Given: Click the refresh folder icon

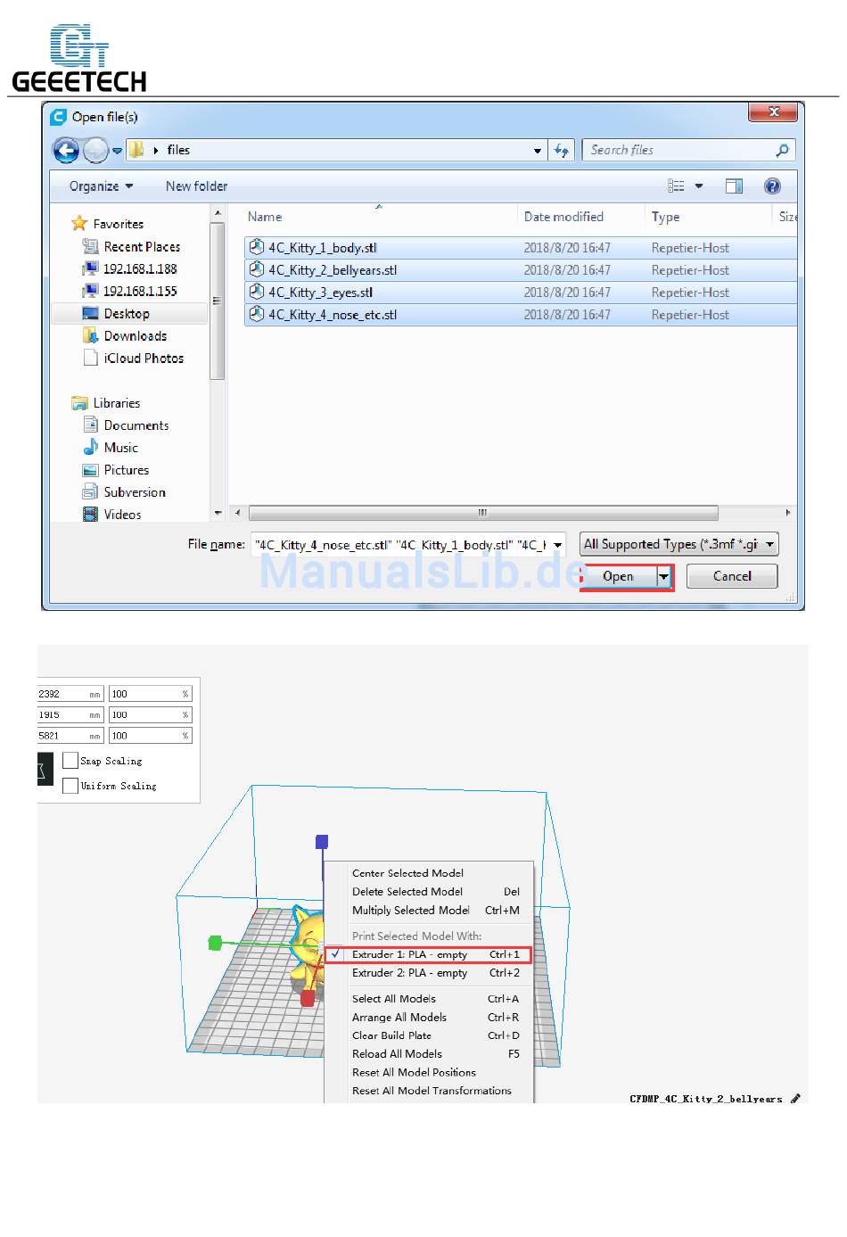Looking at the screenshot, I should point(561,151).
